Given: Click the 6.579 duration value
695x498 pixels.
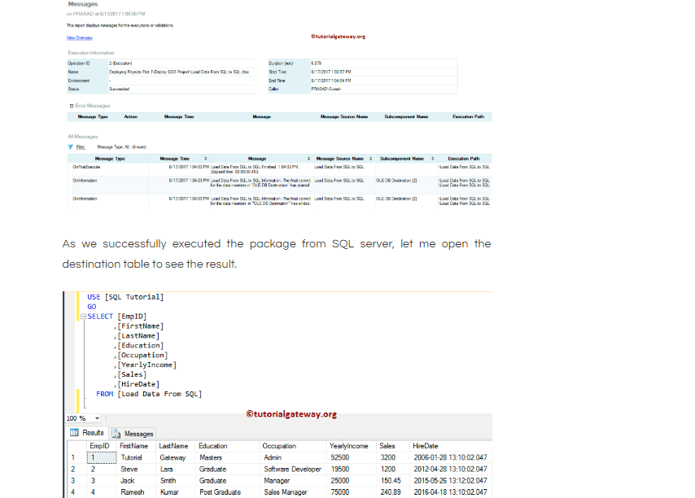Looking at the screenshot, I should [x=316, y=63].
